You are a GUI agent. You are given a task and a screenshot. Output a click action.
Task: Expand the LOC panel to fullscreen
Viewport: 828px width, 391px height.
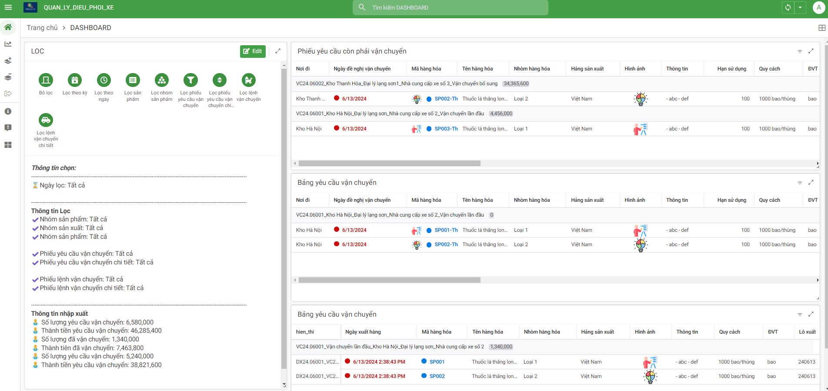278,51
